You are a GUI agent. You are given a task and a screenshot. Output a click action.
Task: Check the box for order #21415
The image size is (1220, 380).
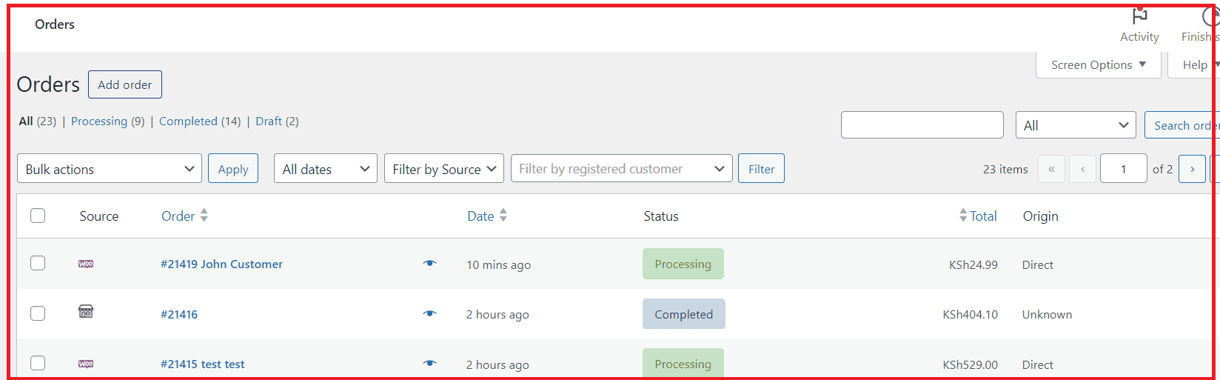[38, 363]
